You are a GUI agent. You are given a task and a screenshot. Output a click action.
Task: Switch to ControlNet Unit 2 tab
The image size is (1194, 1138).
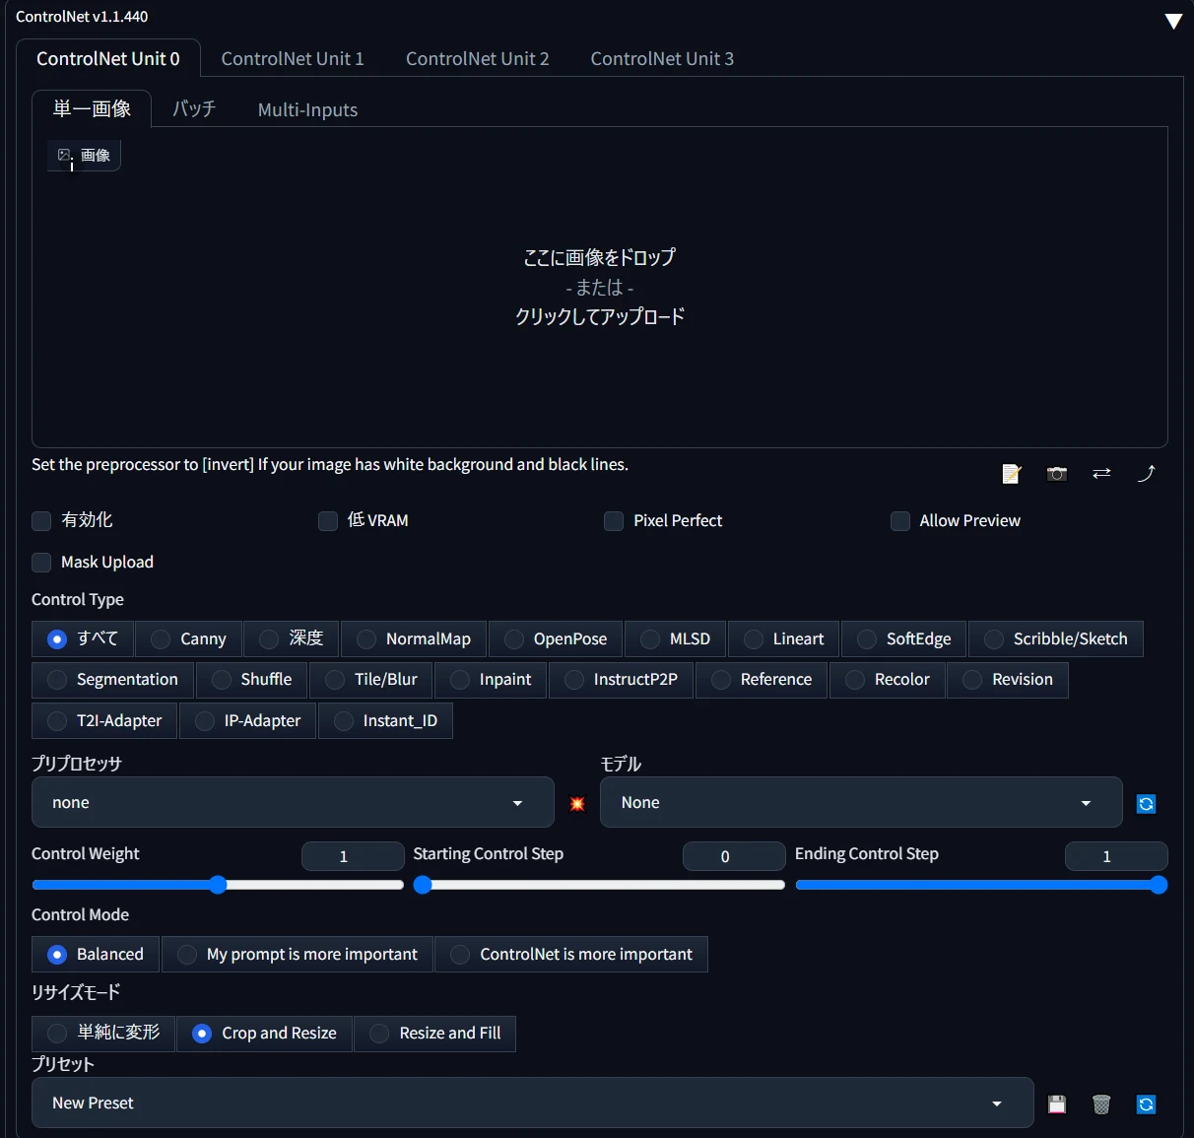[478, 59]
